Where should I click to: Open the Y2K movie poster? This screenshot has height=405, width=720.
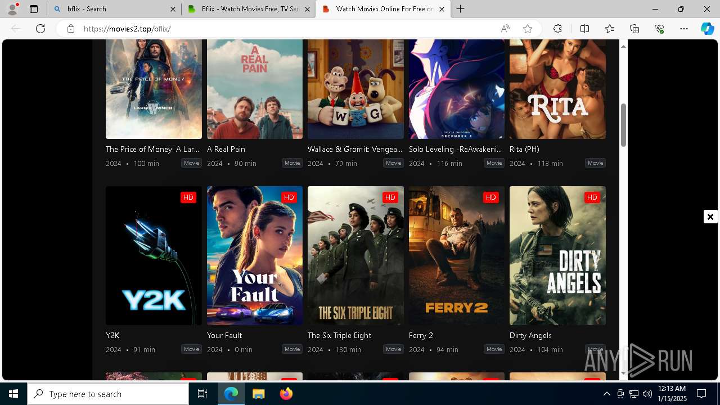click(154, 255)
